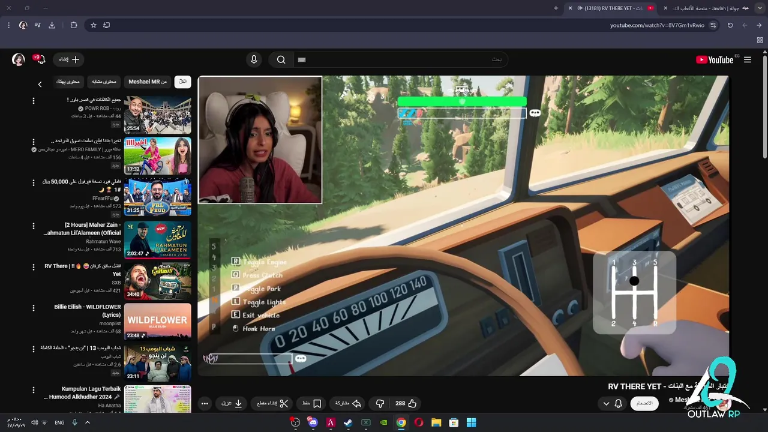
Task: Open the YouTube hamburger guide menu
Action: (x=748, y=59)
